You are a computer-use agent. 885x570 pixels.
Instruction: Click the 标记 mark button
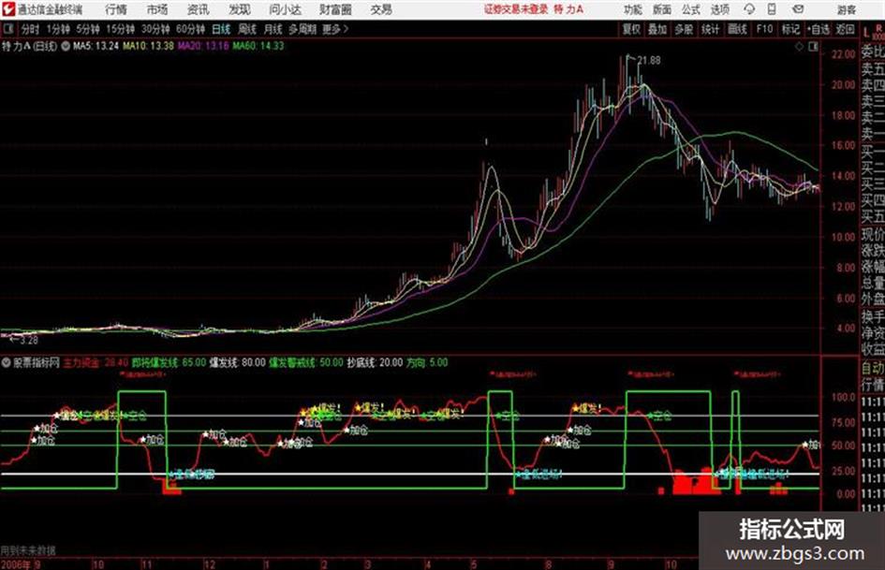pyautogui.click(x=790, y=29)
